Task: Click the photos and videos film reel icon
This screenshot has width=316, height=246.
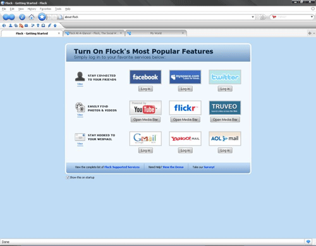Action: pos(80,107)
